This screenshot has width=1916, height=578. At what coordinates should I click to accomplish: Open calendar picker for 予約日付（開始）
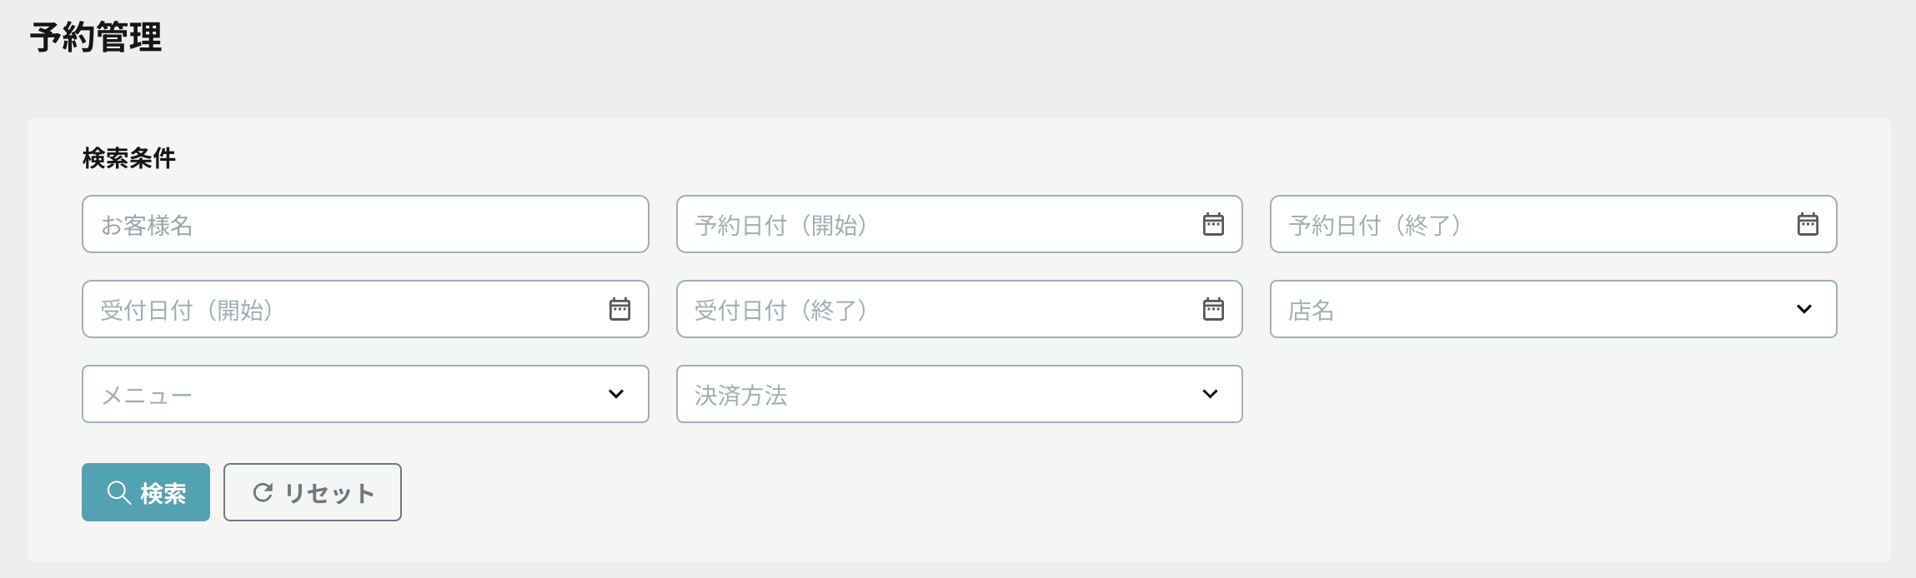[x=1213, y=224]
